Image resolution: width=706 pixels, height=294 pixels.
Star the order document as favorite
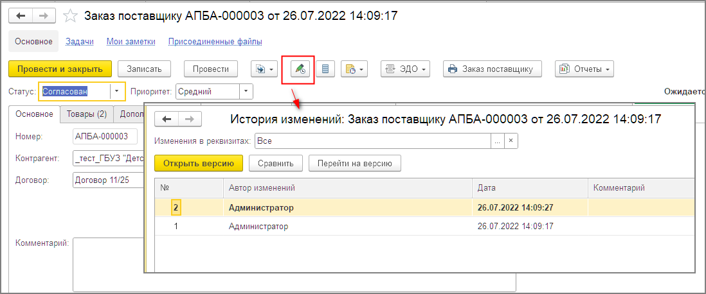[x=70, y=16]
